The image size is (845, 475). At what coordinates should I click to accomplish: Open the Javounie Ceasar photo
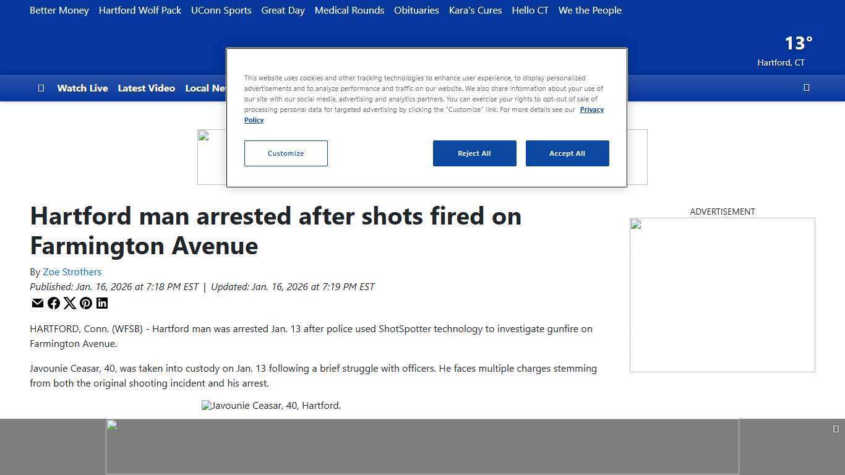(x=271, y=405)
